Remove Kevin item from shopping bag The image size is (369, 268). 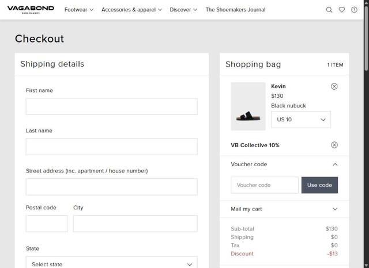(x=334, y=86)
